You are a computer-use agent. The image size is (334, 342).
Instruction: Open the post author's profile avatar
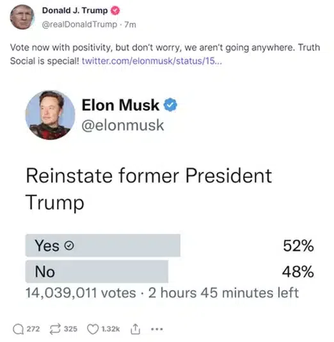click(x=22, y=17)
